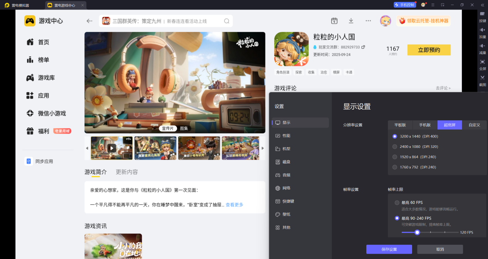
Task: Click the search magnifier icon
Action: pyautogui.click(x=227, y=21)
